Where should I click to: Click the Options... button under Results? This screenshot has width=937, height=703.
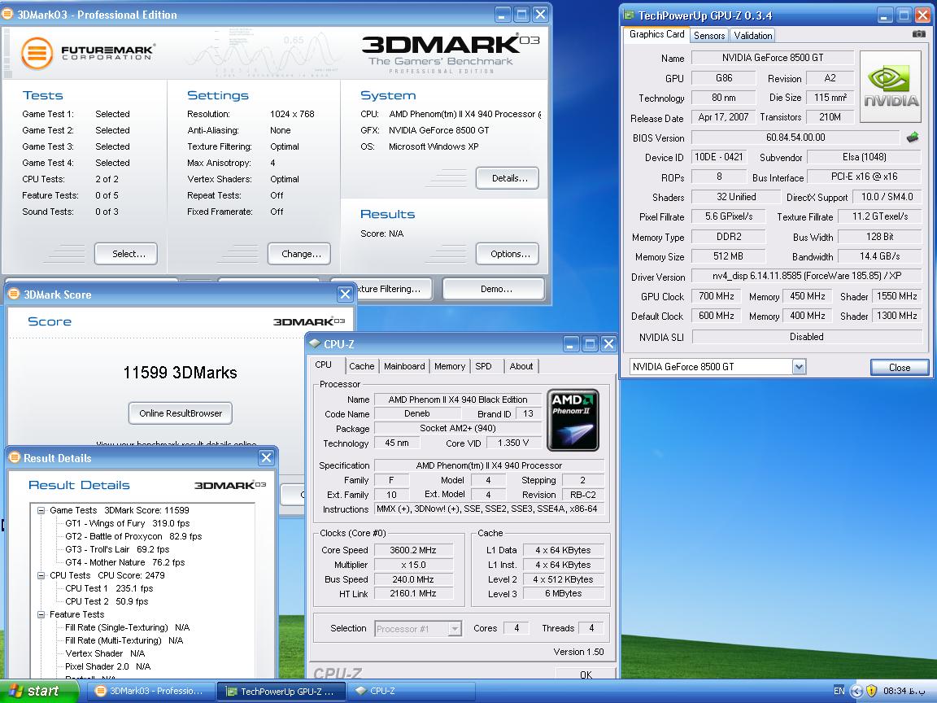coord(508,254)
